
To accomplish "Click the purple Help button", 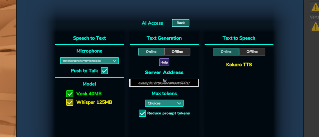I will coord(164,62).
